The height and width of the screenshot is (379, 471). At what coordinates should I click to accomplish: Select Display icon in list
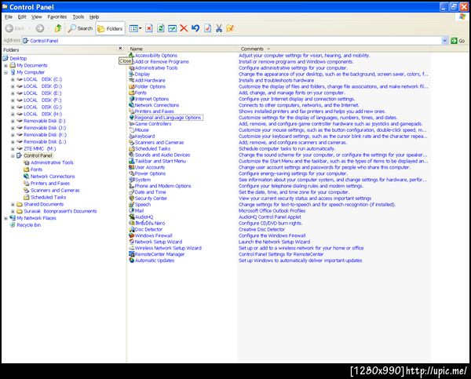click(131, 74)
